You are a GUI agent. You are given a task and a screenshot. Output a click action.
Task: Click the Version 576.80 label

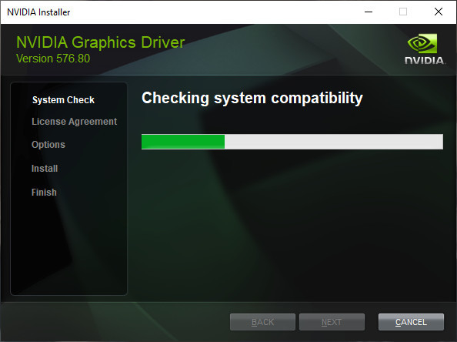click(53, 59)
